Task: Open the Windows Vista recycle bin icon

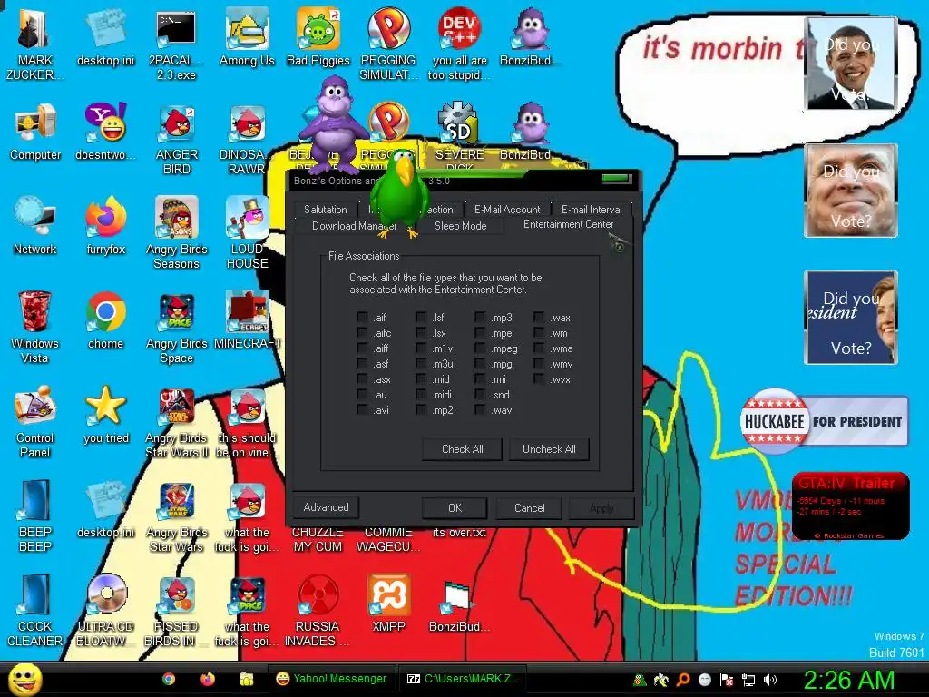Action: click(x=34, y=326)
